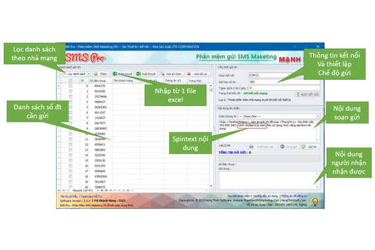Click the Nhập Excel import button
Screen dimensions: 375x250
[123, 74]
